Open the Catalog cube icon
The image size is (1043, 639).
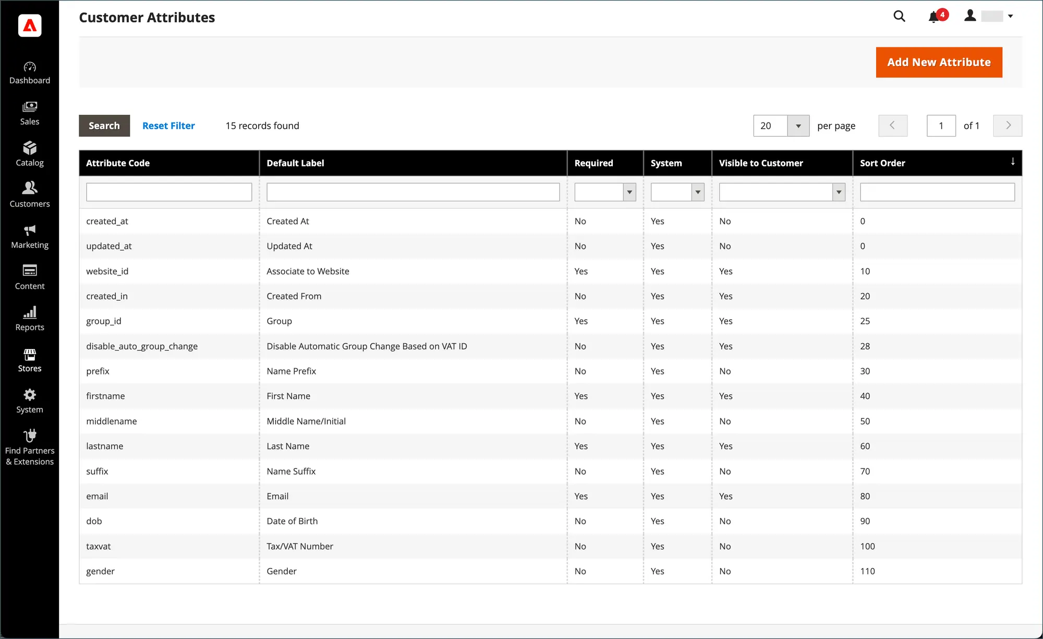(30, 154)
